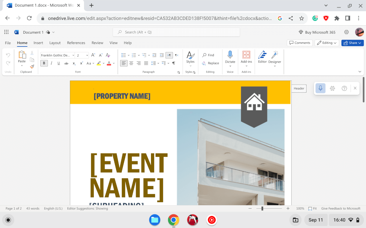
Task: Open the Help tab
Action: point(128,43)
